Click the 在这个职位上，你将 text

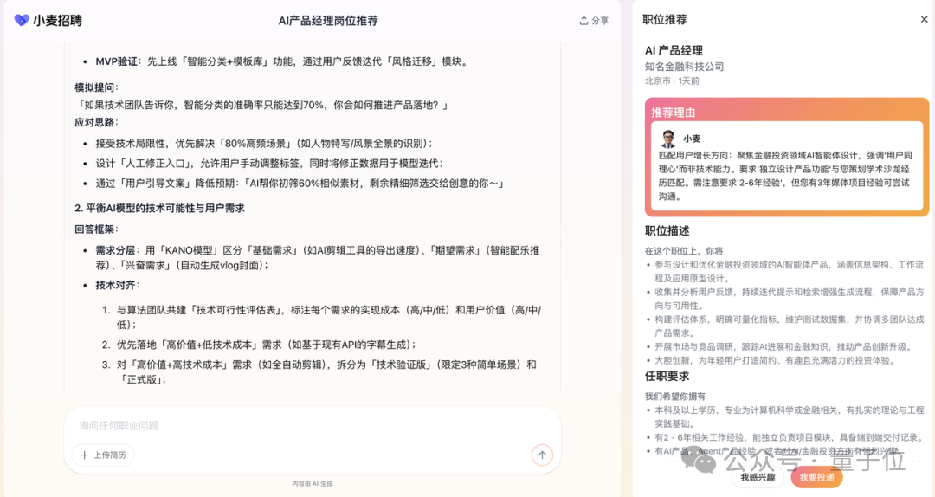coord(683,250)
